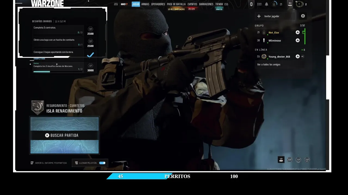Click the mouse/controller icon in top bar

(251, 4)
